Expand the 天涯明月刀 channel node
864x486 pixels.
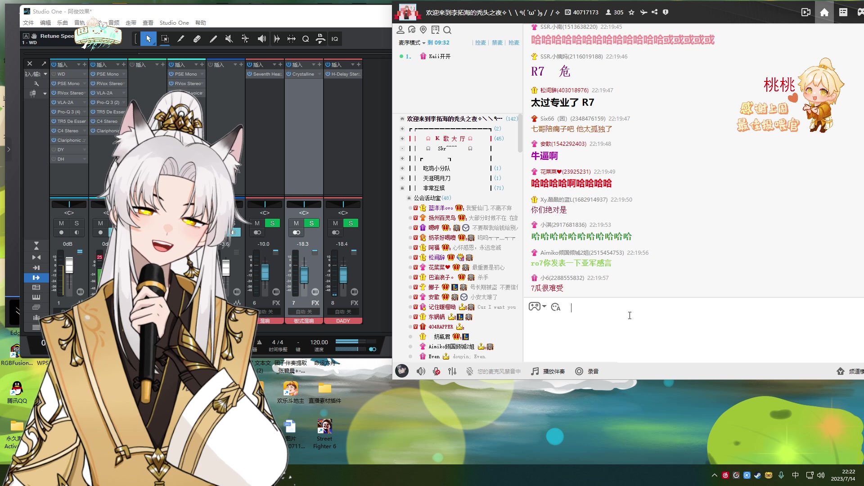point(402,178)
